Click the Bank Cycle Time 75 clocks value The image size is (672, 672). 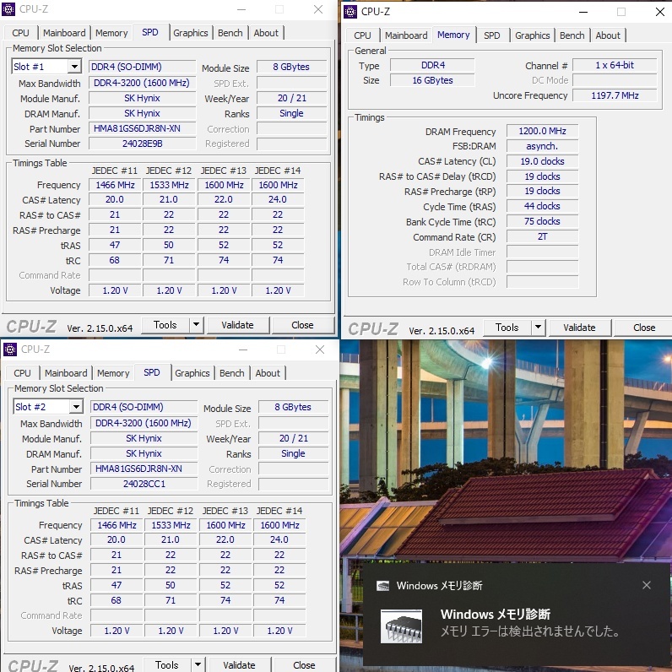coord(542,221)
